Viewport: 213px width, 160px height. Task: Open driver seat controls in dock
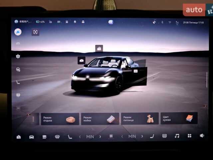[70, 137]
